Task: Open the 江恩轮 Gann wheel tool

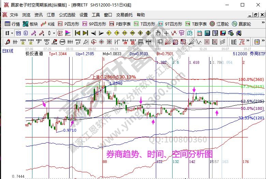Action: (x=219, y=24)
